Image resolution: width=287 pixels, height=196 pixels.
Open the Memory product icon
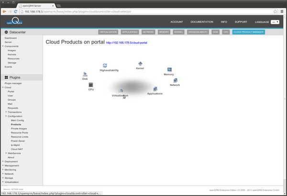click(x=169, y=69)
